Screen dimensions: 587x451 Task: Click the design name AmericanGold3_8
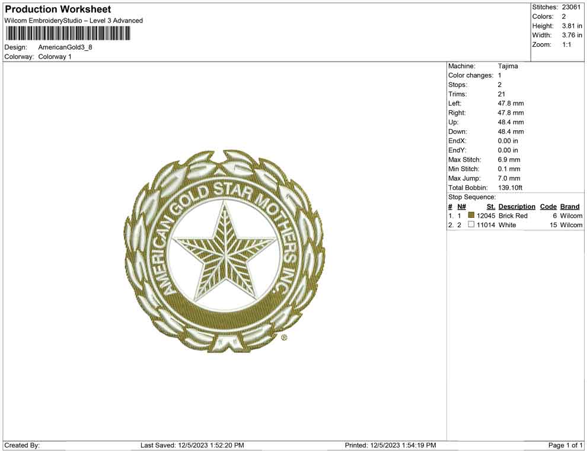pyautogui.click(x=65, y=47)
